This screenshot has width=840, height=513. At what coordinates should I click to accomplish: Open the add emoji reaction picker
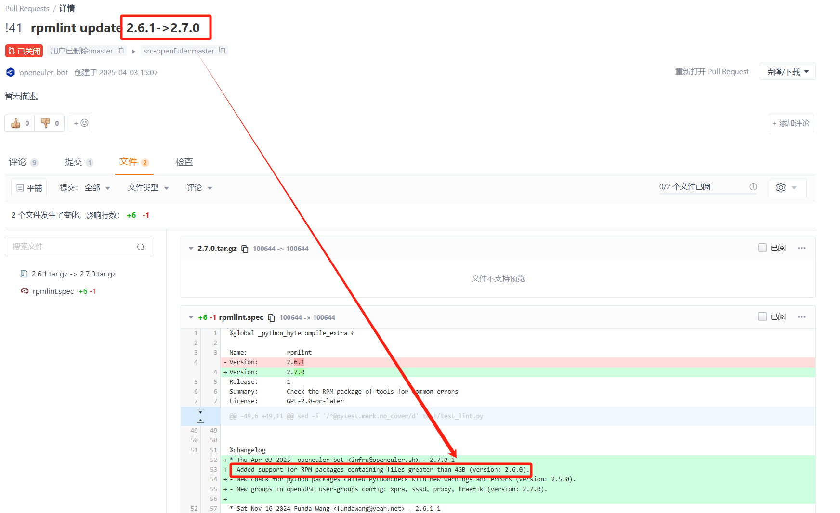(81, 123)
